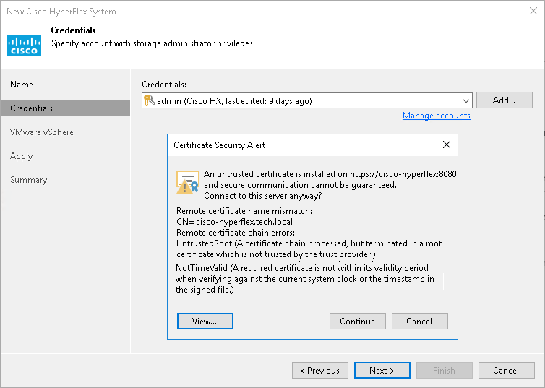
Task: Click the certificate warning icon
Action: (188, 182)
